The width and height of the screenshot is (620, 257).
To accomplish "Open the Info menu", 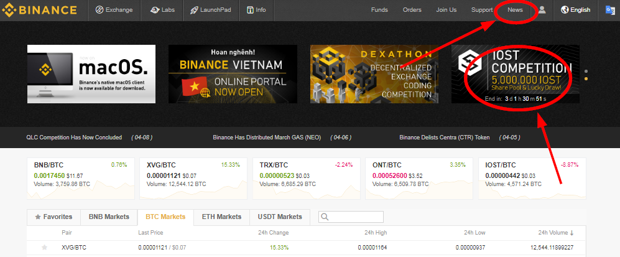I will [256, 10].
